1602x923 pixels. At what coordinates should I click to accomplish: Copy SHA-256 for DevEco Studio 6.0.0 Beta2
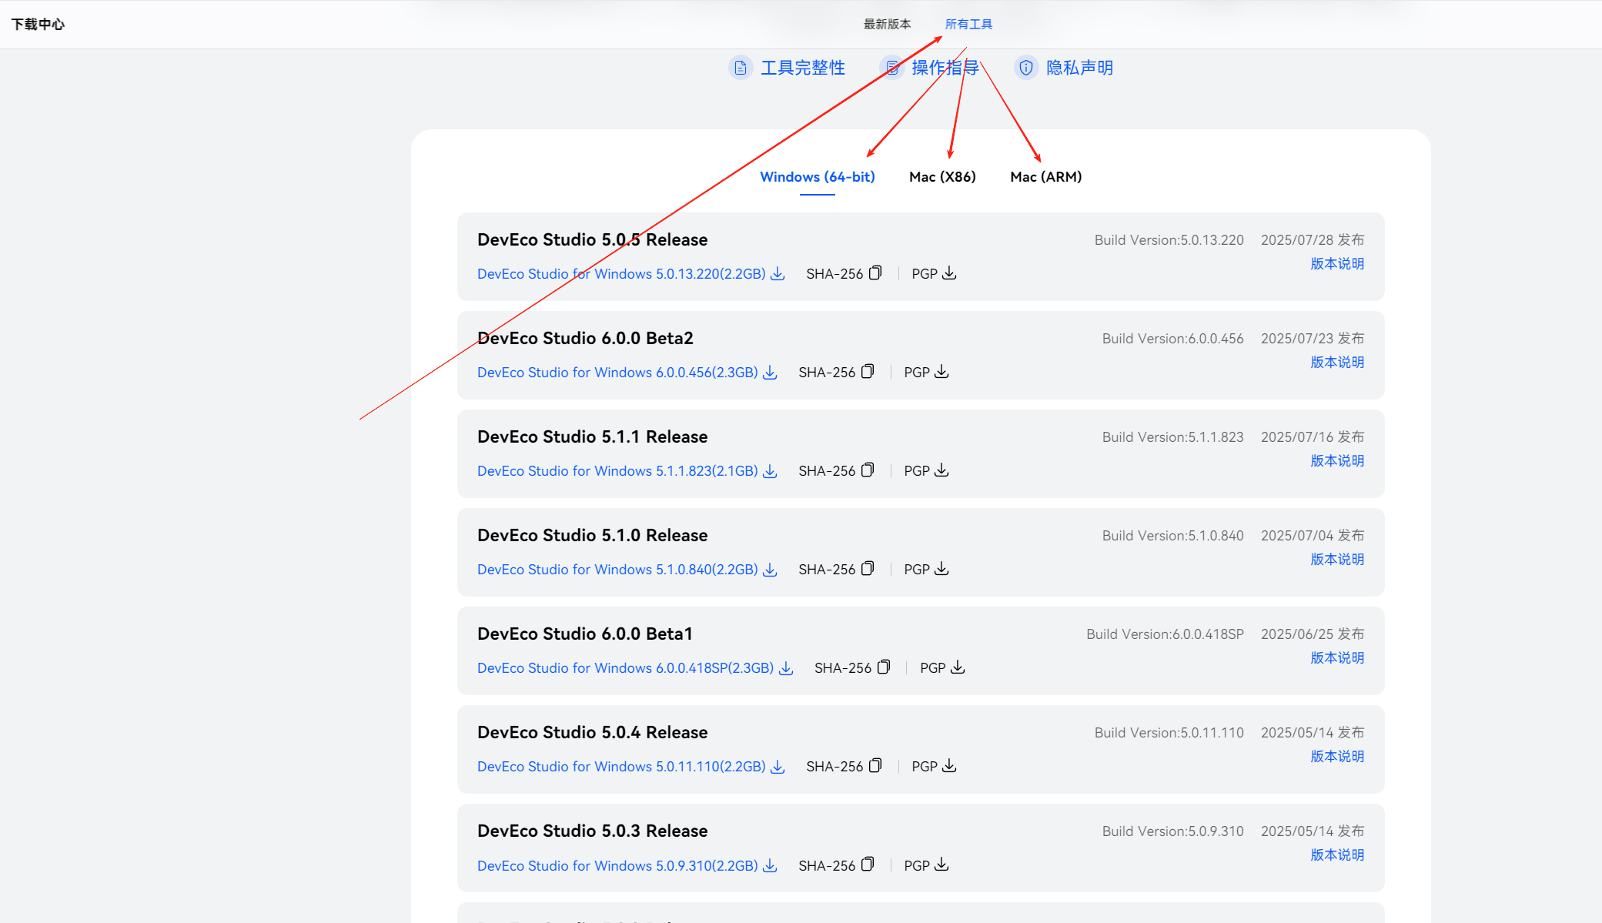click(x=868, y=372)
